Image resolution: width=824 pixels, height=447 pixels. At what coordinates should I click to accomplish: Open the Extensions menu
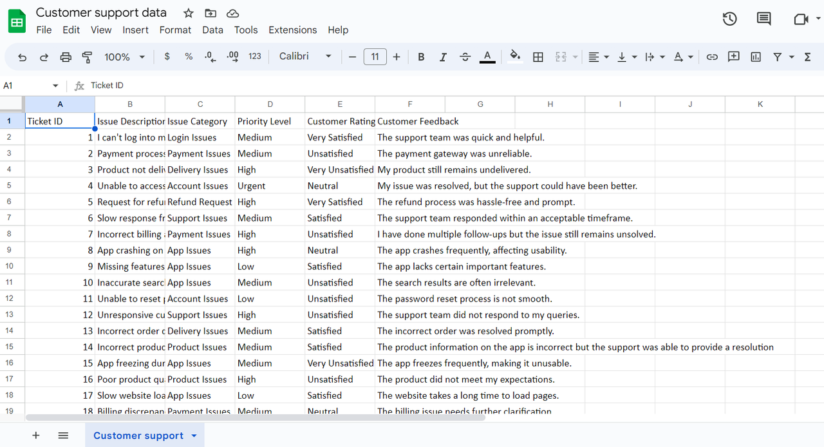click(x=292, y=30)
